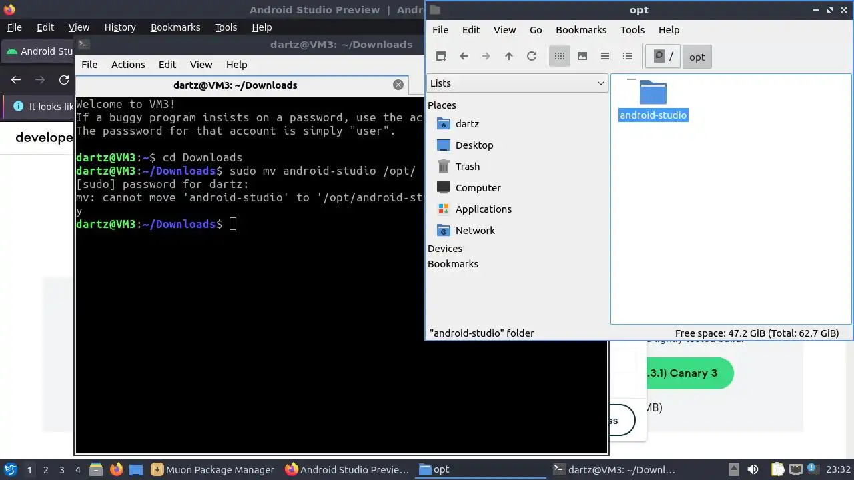The height and width of the screenshot is (480, 854).
Task: Open Firefox History menu
Action: (x=120, y=27)
